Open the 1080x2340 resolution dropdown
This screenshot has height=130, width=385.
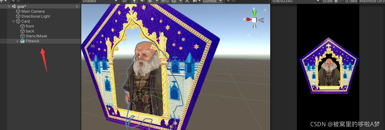[x=296, y=1]
